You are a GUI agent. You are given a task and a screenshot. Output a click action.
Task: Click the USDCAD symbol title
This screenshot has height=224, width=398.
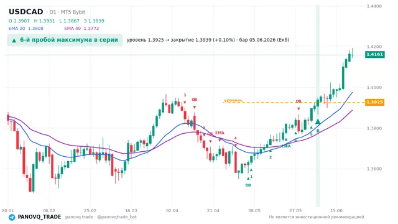click(x=26, y=12)
